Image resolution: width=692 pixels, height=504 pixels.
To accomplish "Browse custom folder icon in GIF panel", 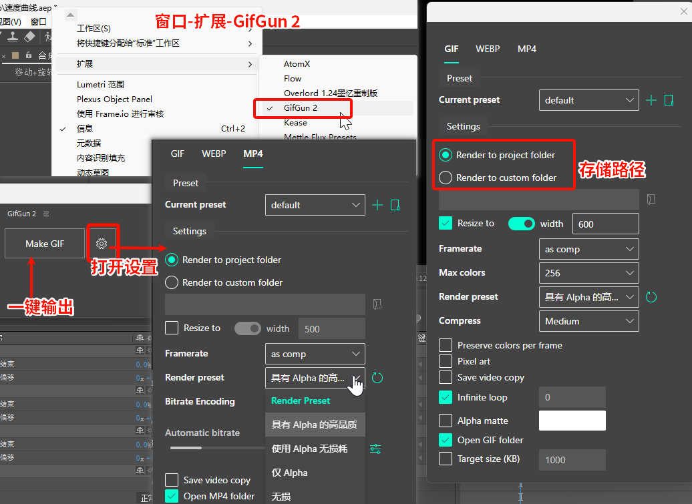I will (x=651, y=200).
